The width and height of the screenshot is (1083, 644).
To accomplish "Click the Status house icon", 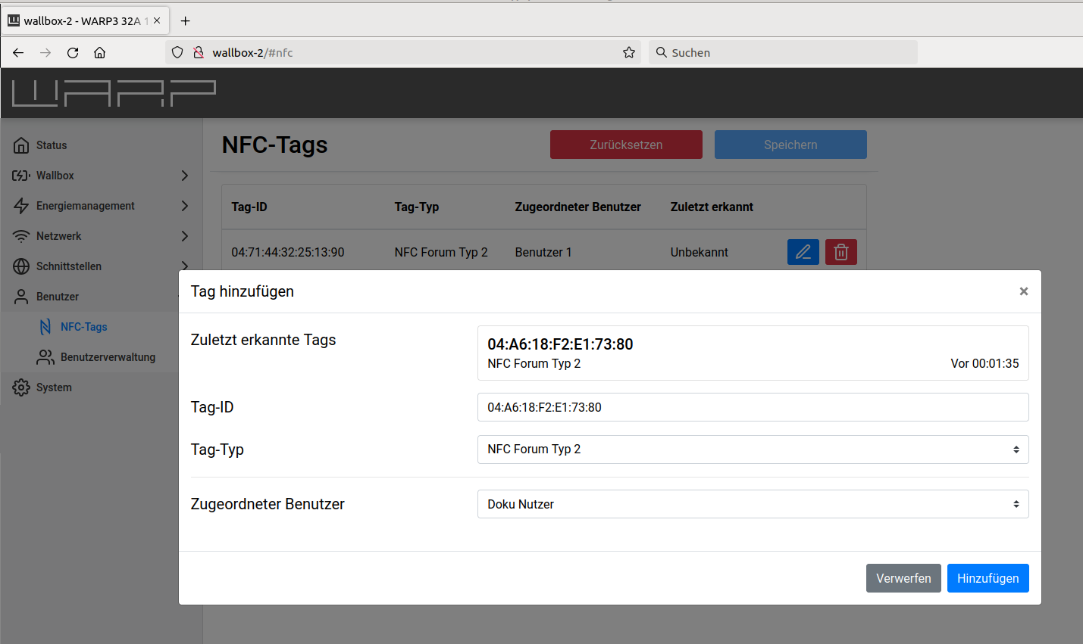I will 21,145.
